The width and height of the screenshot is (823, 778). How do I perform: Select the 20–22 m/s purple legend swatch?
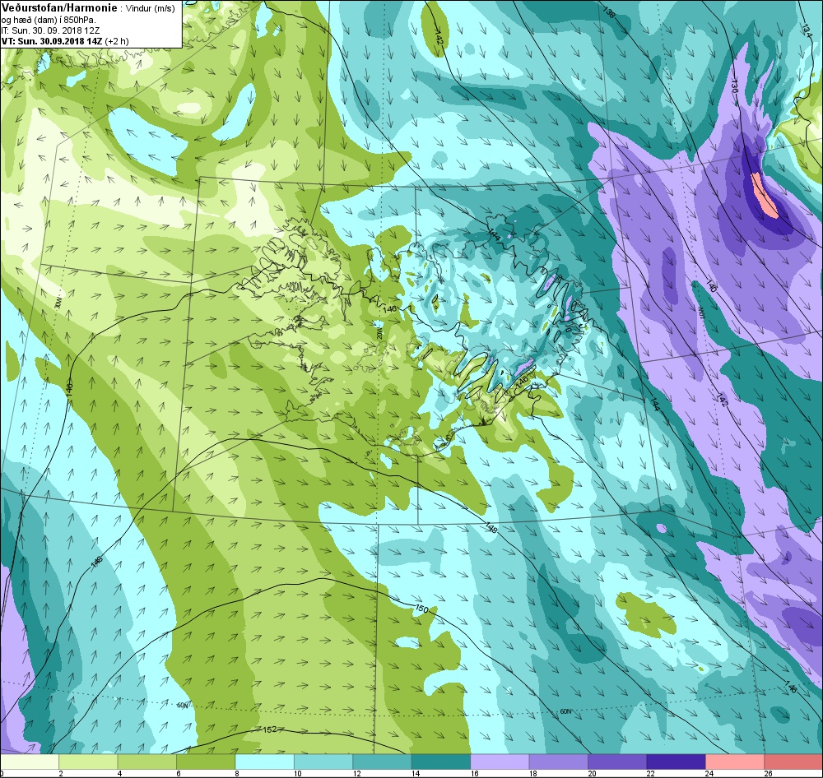click(x=617, y=762)
